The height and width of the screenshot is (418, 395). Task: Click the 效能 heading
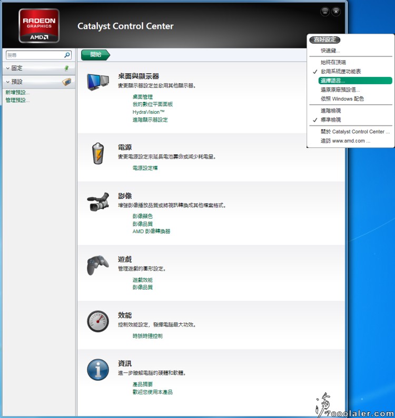(x=125, y=315)
